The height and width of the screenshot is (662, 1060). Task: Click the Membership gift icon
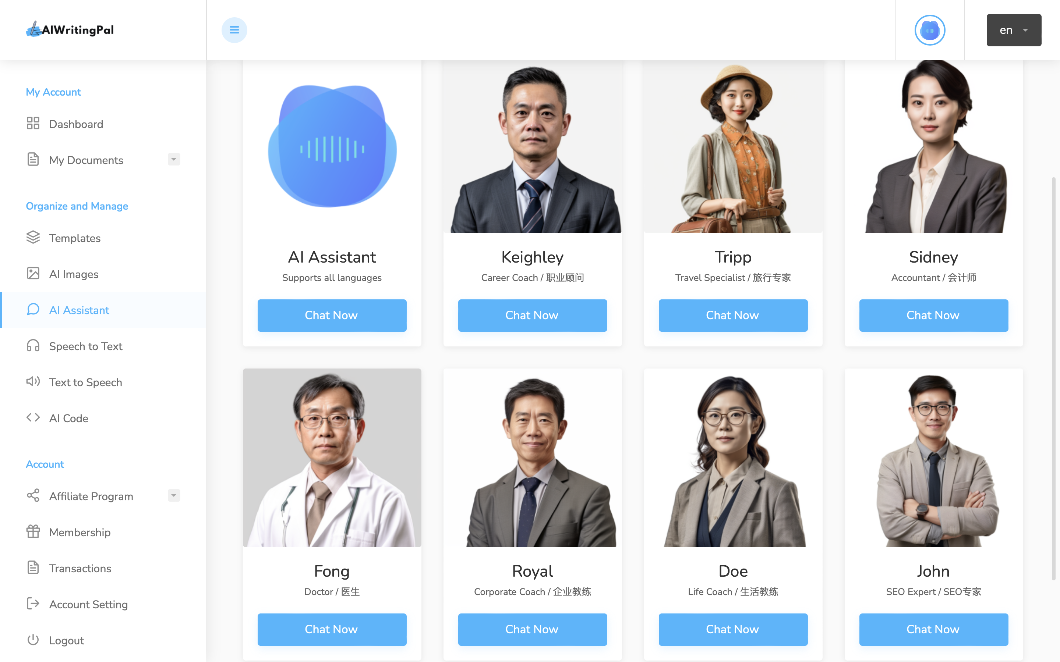(33, 531)
